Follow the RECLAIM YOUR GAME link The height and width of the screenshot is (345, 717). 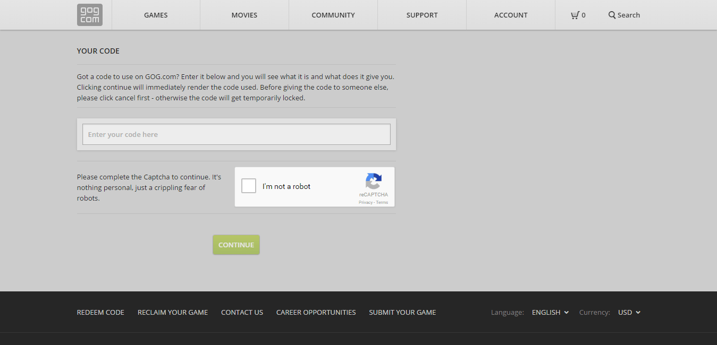tap(173, 312)
